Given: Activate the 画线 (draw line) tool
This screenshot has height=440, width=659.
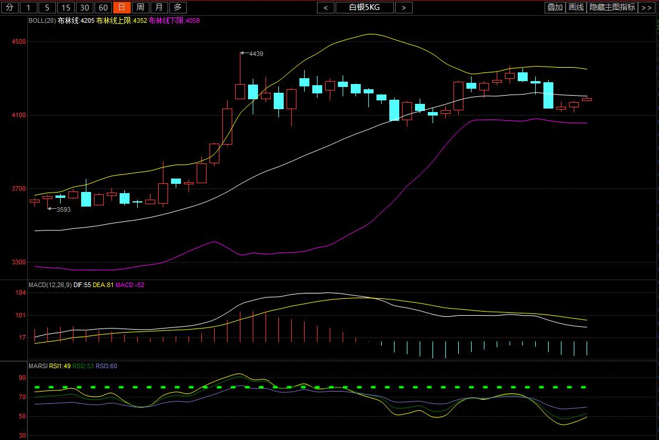Looking at the screenshot, I should pos(576,8).
